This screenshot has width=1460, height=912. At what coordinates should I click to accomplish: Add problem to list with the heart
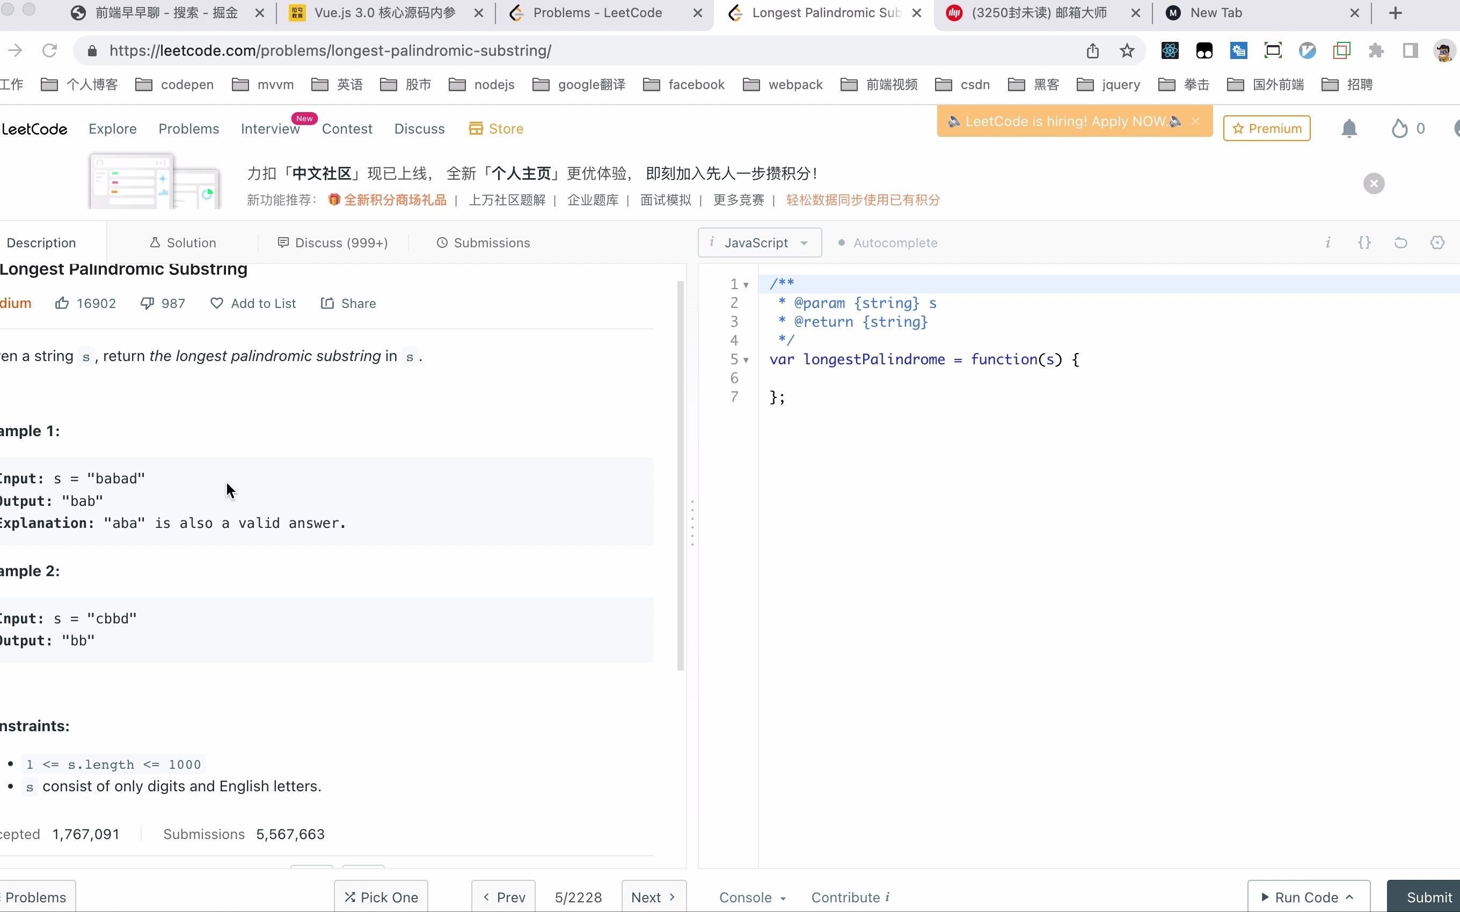tap(217, 304)
